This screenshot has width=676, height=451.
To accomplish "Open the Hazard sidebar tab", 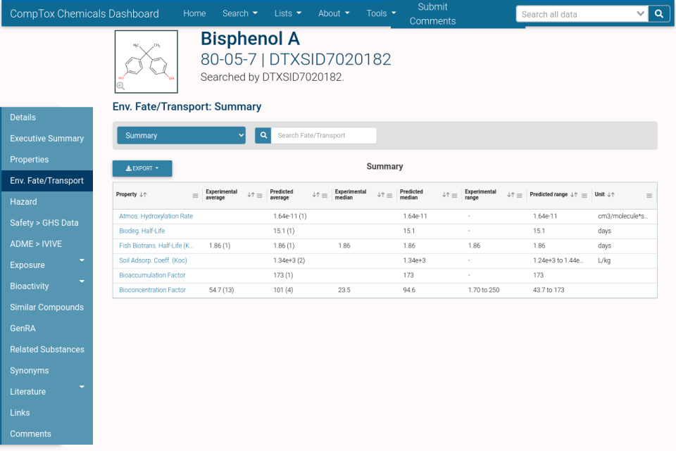I will (46, 202).
